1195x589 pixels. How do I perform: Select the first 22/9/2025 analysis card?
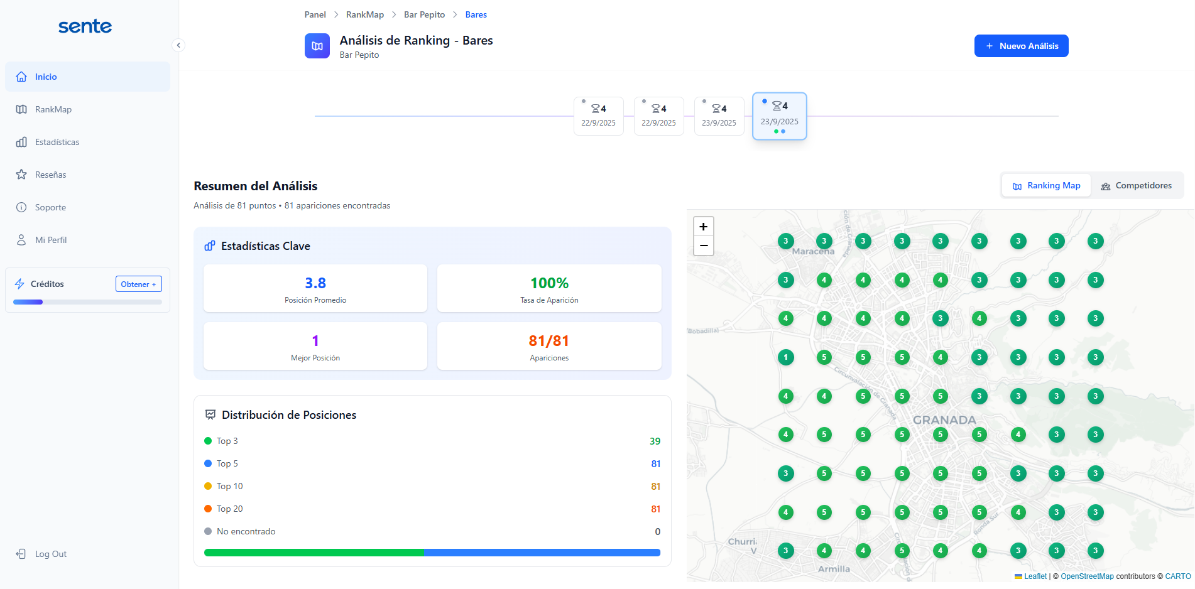pyautogui.click(x=598, y=116)
